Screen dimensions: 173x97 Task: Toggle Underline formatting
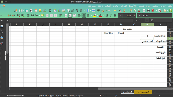[x=107, y=15]
